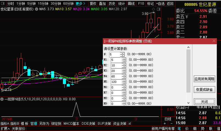Click the parameter list scrollbar thumb

coord(189,71)
